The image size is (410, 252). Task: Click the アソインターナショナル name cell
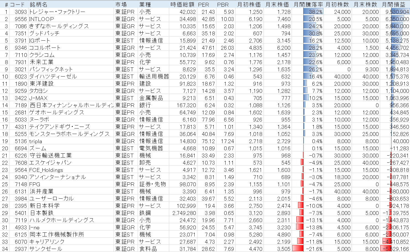click(x=71, y=177)
